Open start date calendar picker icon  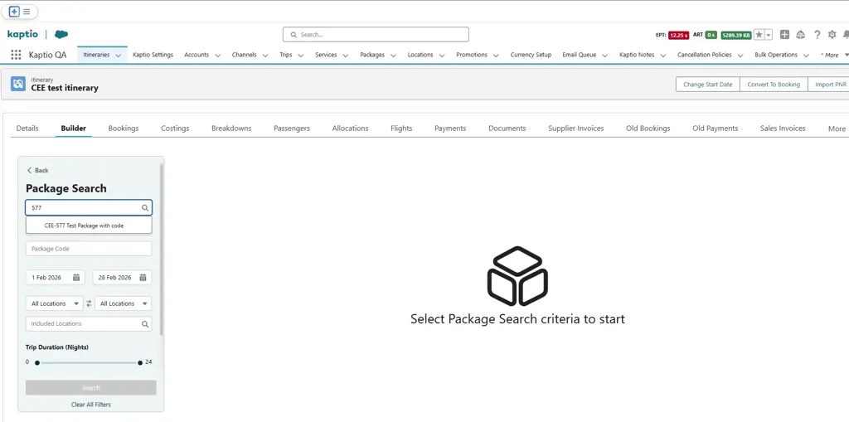[76, 278]
